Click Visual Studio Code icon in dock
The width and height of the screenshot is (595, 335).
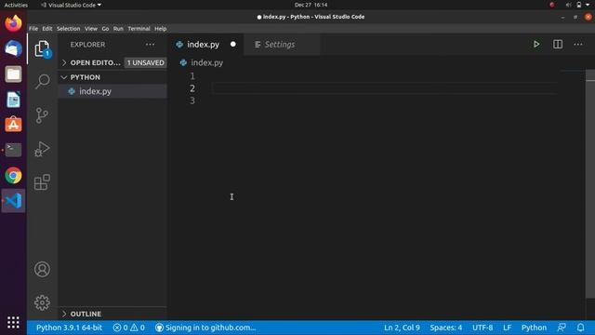tap(13, 201)
